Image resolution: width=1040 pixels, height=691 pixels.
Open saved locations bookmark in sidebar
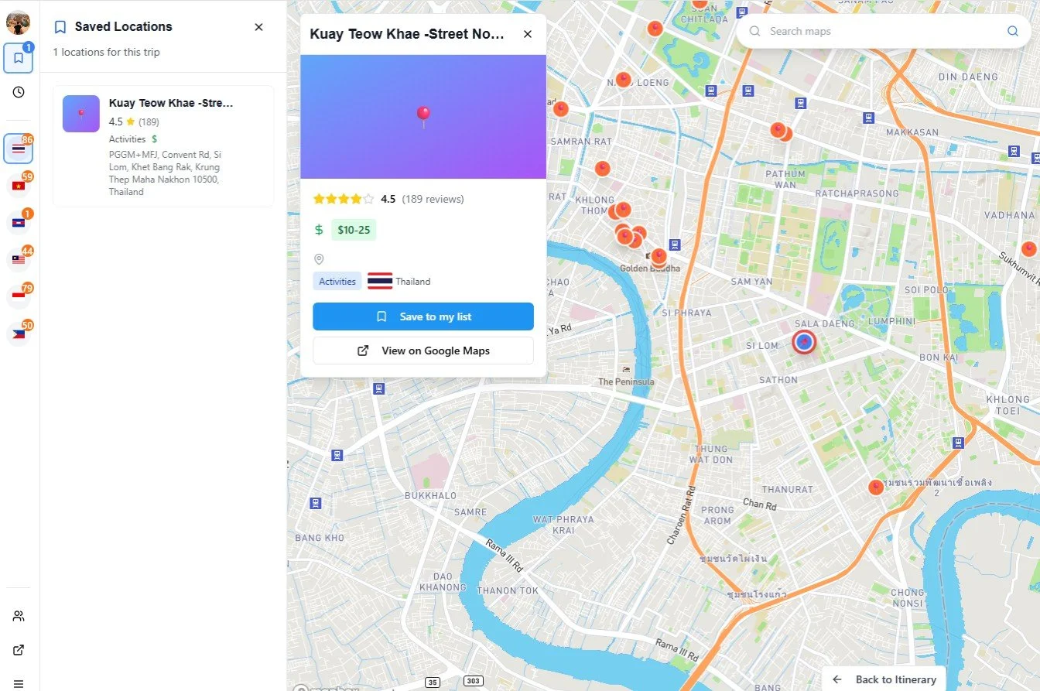point(19,58)
